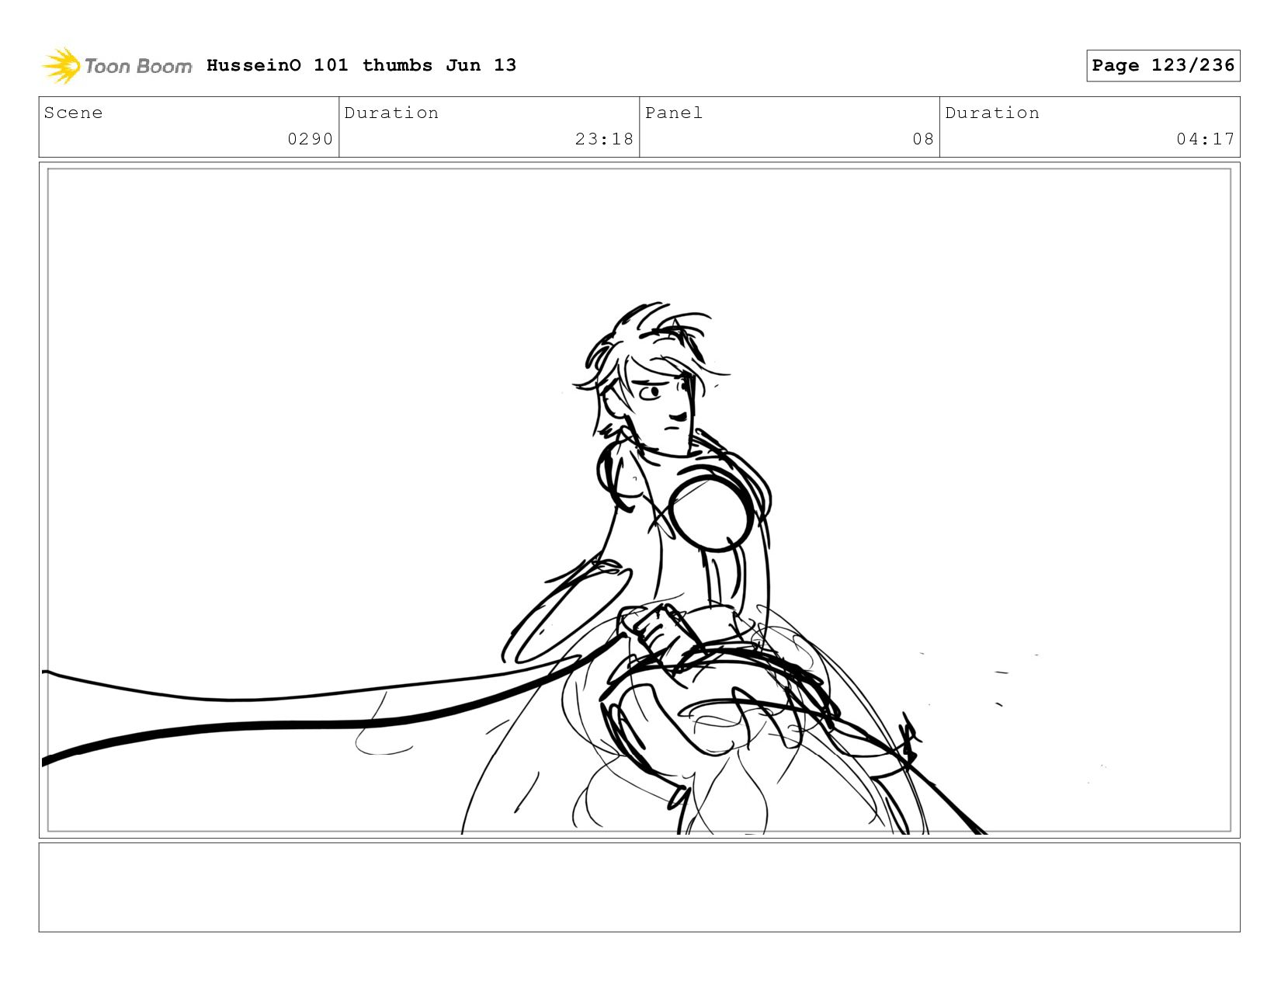Click the empty notes box below the panel

coord(639,888)
